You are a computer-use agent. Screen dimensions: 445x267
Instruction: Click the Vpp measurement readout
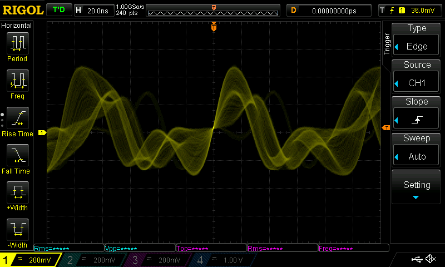140,249
